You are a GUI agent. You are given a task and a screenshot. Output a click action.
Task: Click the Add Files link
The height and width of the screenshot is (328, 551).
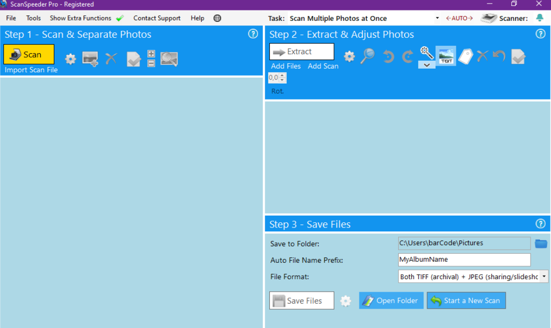(x=286, y=66)
